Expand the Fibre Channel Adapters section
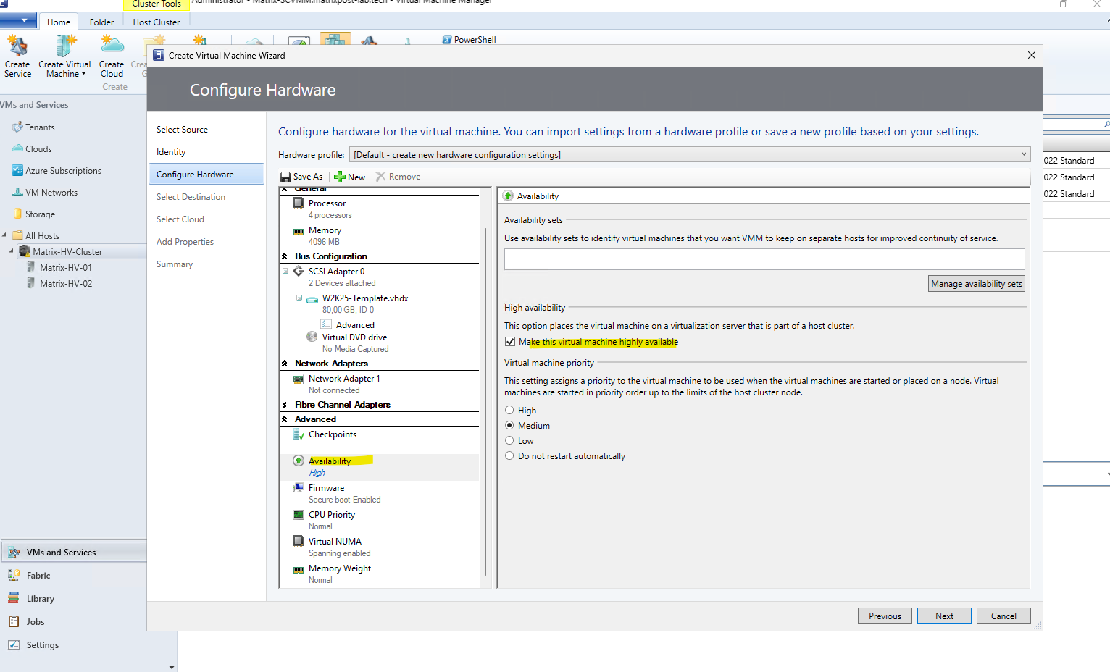The height and width of the screenshot is (672, 1110). point(285,405)
